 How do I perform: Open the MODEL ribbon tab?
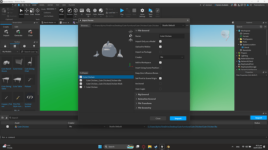(42, 5)
